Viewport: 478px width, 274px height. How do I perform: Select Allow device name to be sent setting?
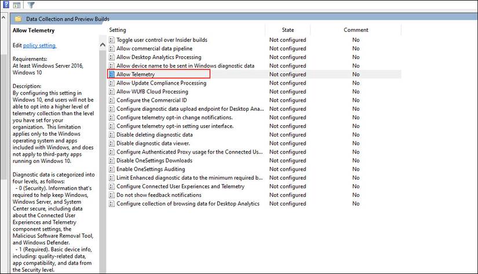pos(185,66)
